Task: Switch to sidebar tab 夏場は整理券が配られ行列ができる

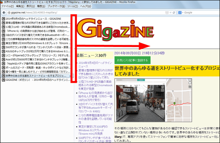Action: pos(36,23)
